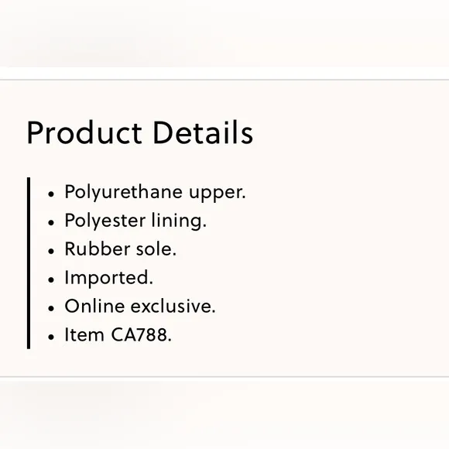
Task: Click the bullet before Imported
Action: [51, 279]
